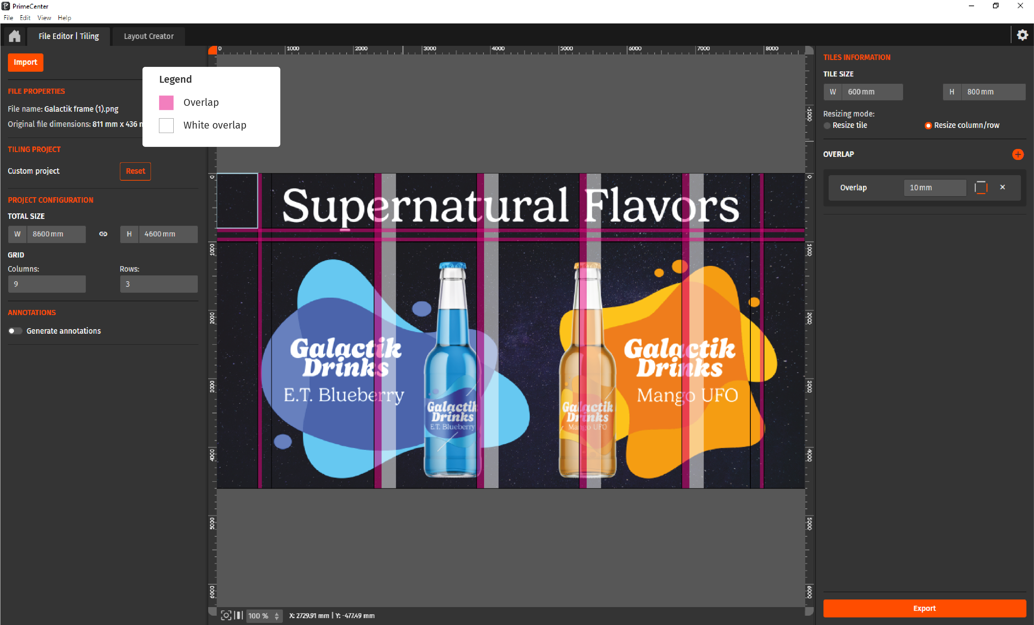
Task: Open the View menu
Action: pos(44,18)
